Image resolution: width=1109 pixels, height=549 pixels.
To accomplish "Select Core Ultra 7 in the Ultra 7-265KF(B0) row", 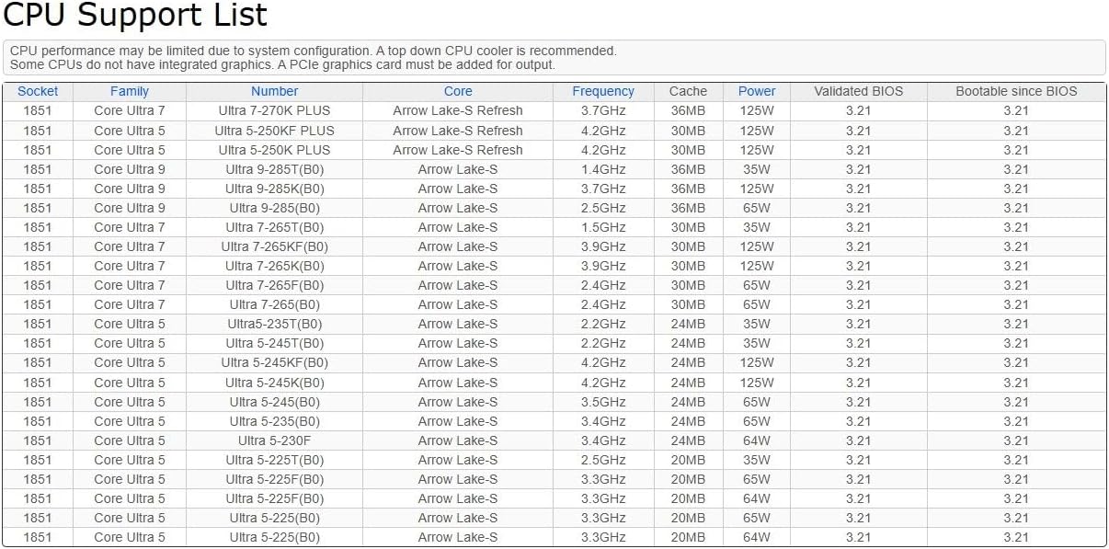I will 130,246.
